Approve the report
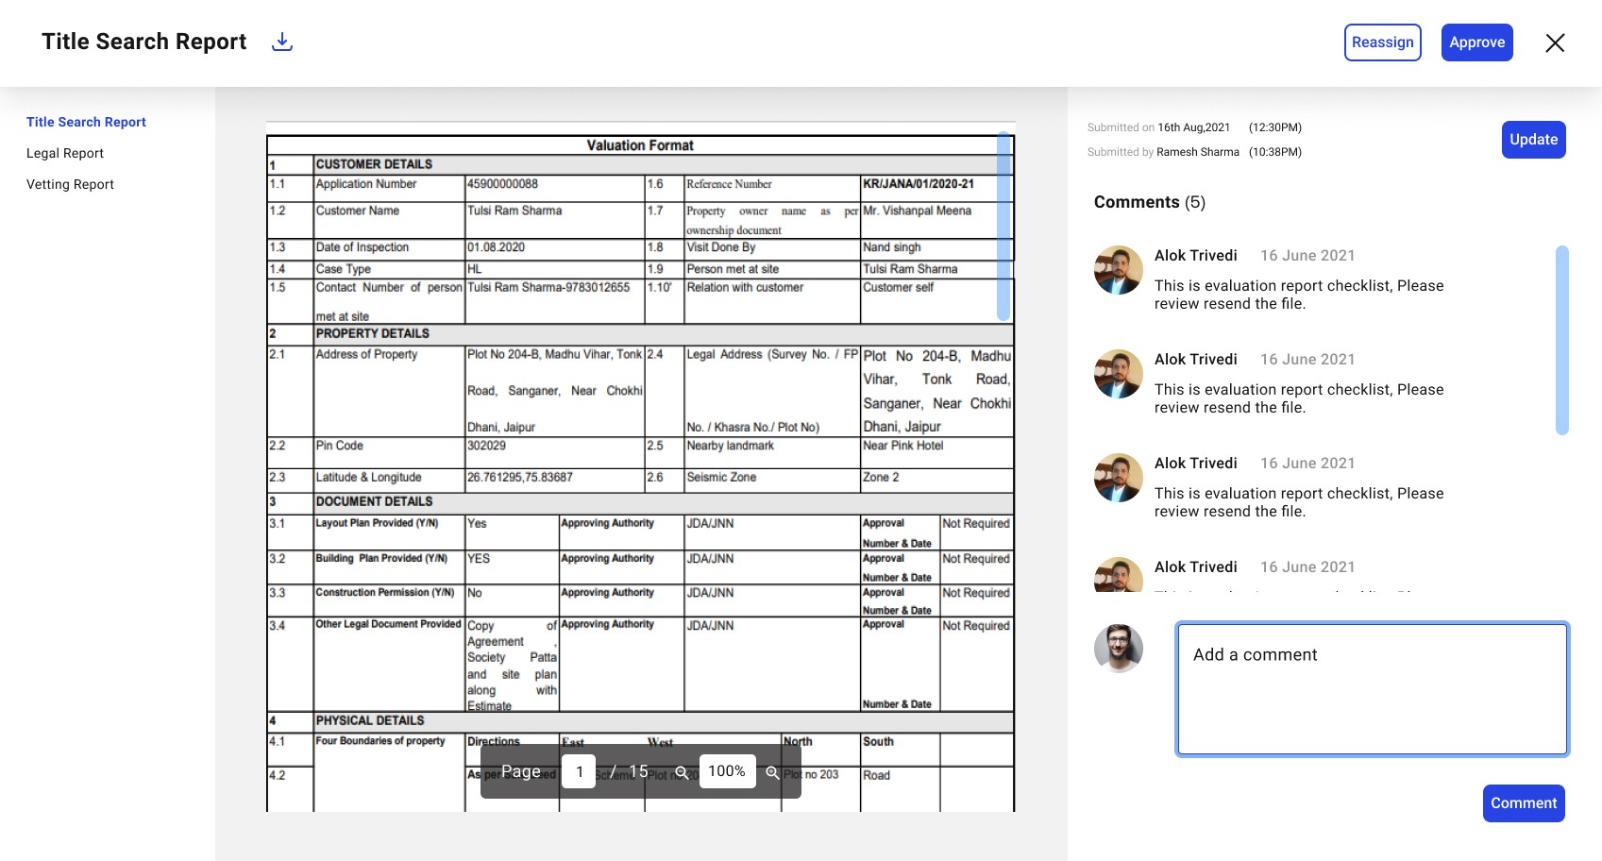Image resolution: width=1602 pixels, height=861 pixels. pos(1476,42)
